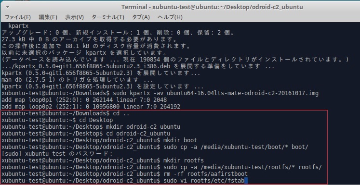Open the タブ(A) menu
The width and height of the screenshot is (360, 185).
(x=141, y=17)
